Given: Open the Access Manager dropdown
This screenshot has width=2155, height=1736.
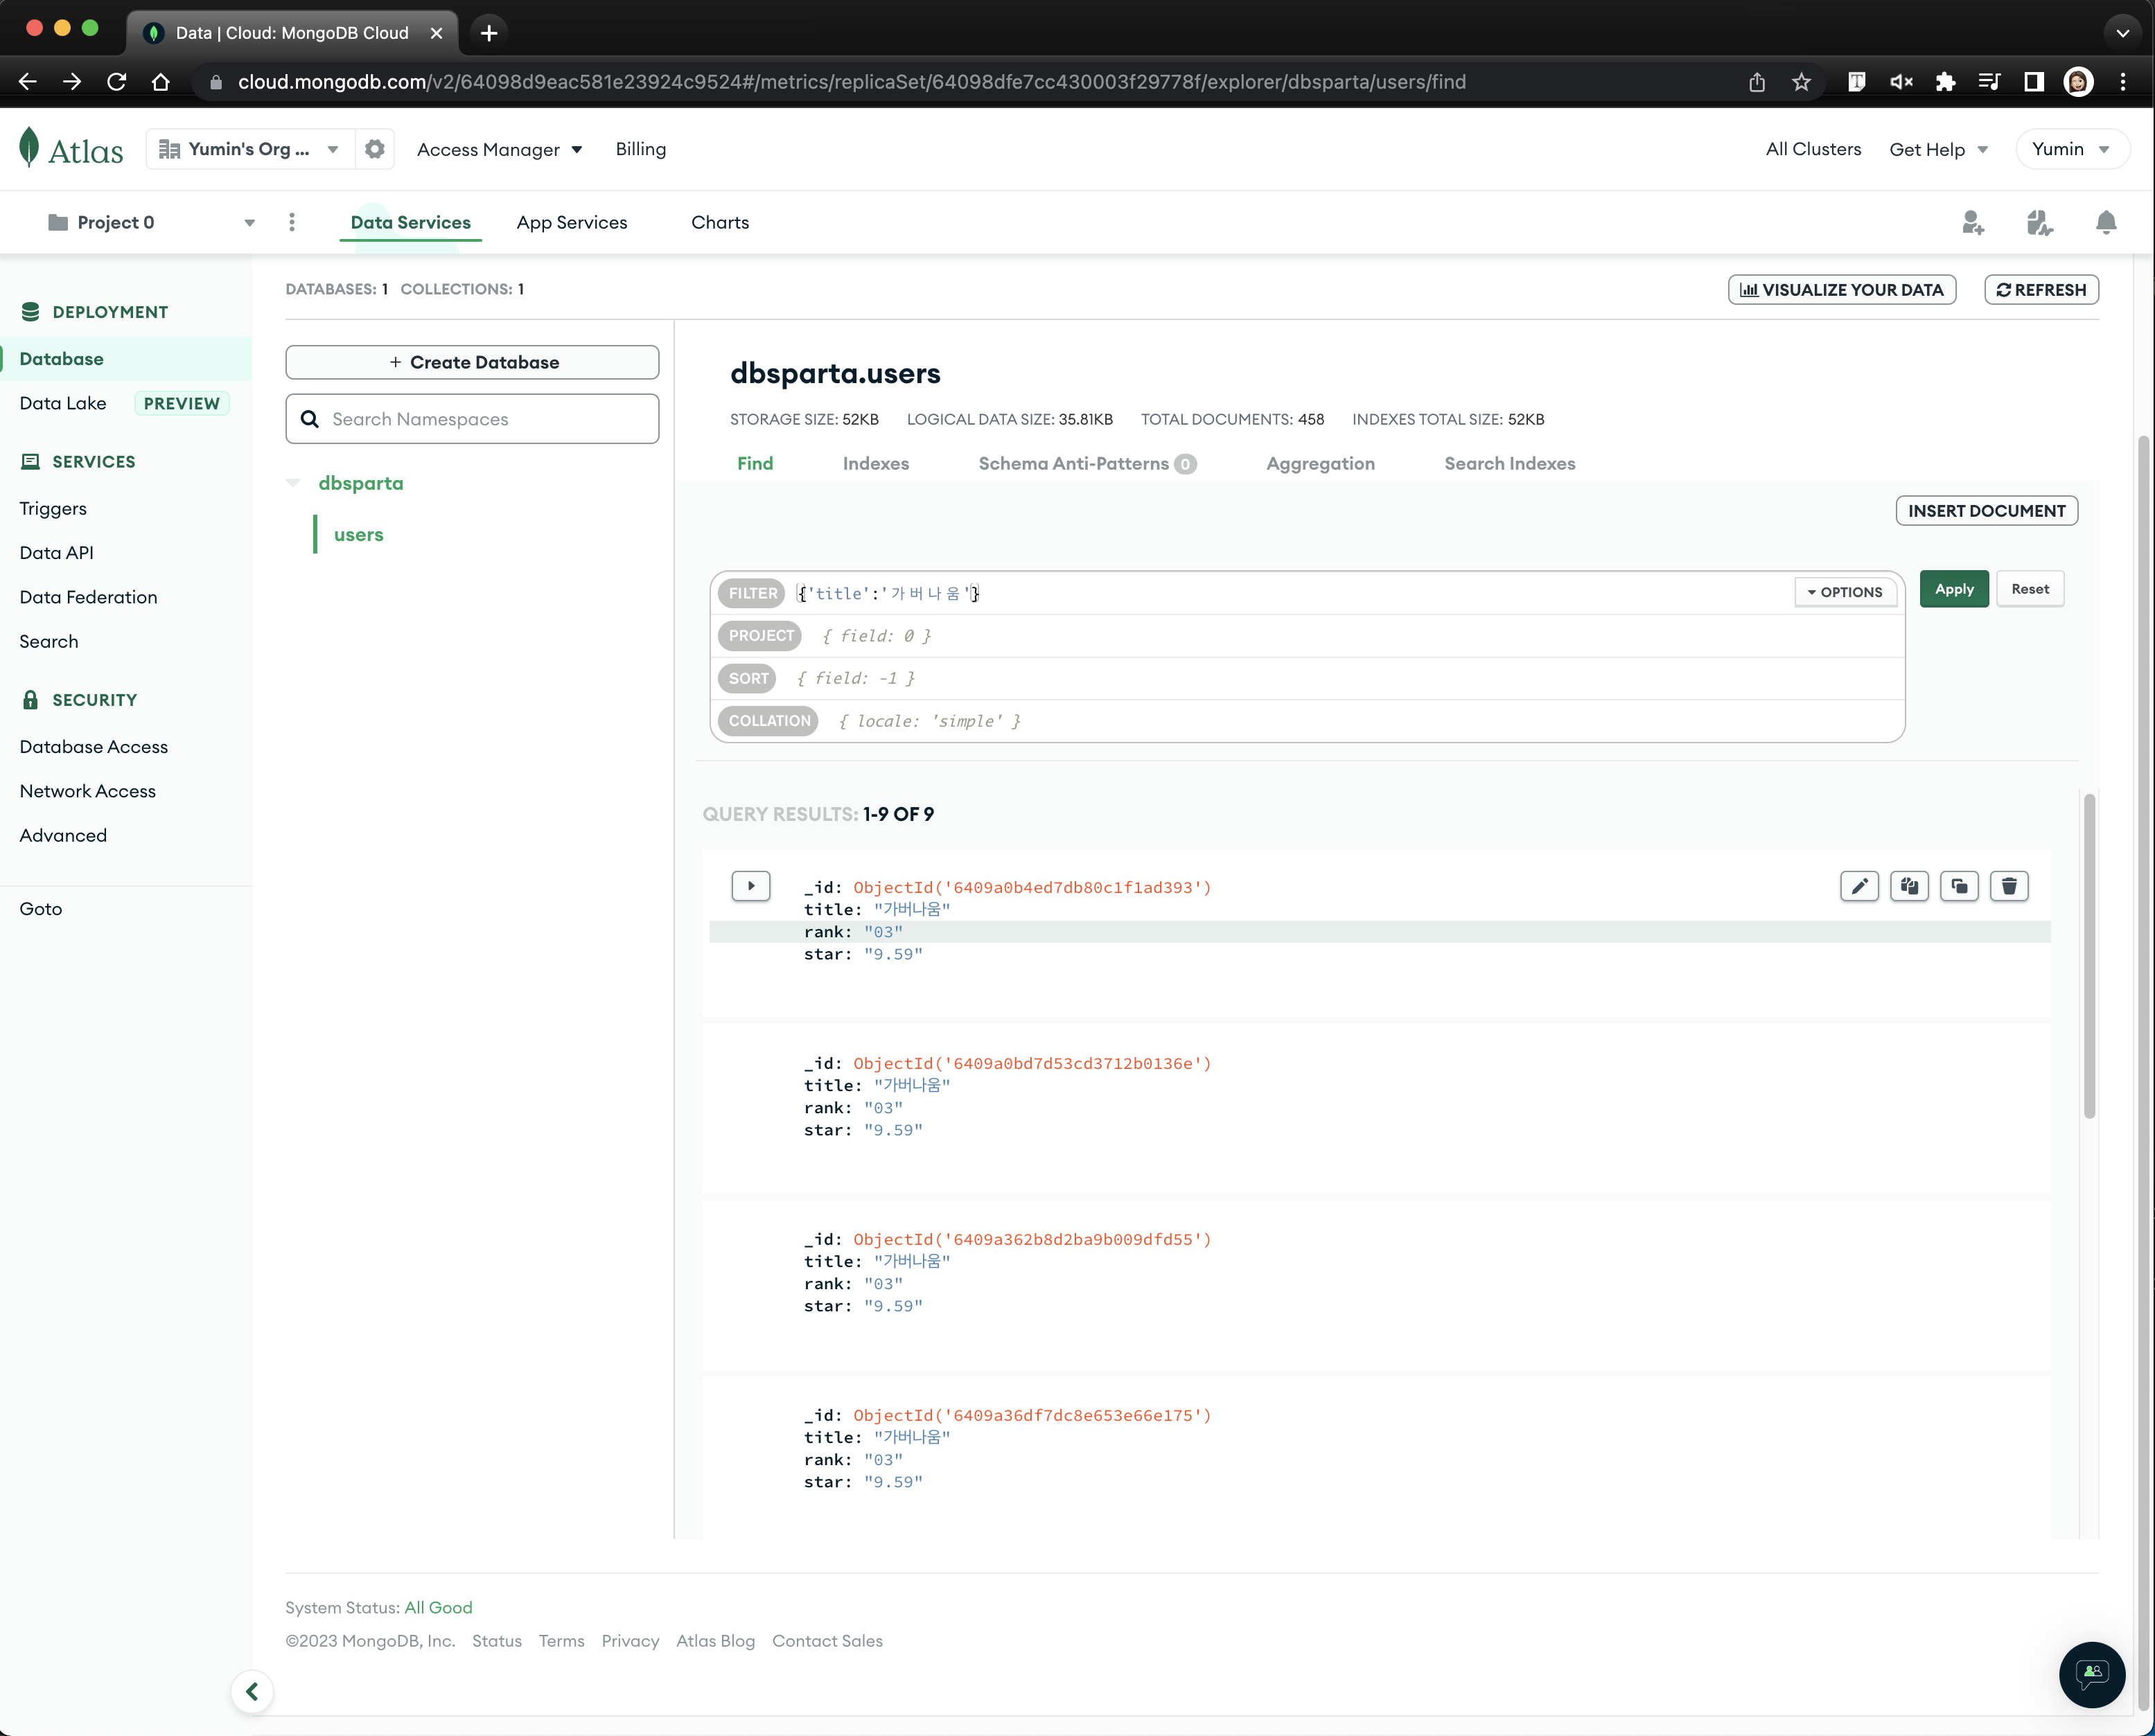Looking at the screenshot, I should coord(500,149).
